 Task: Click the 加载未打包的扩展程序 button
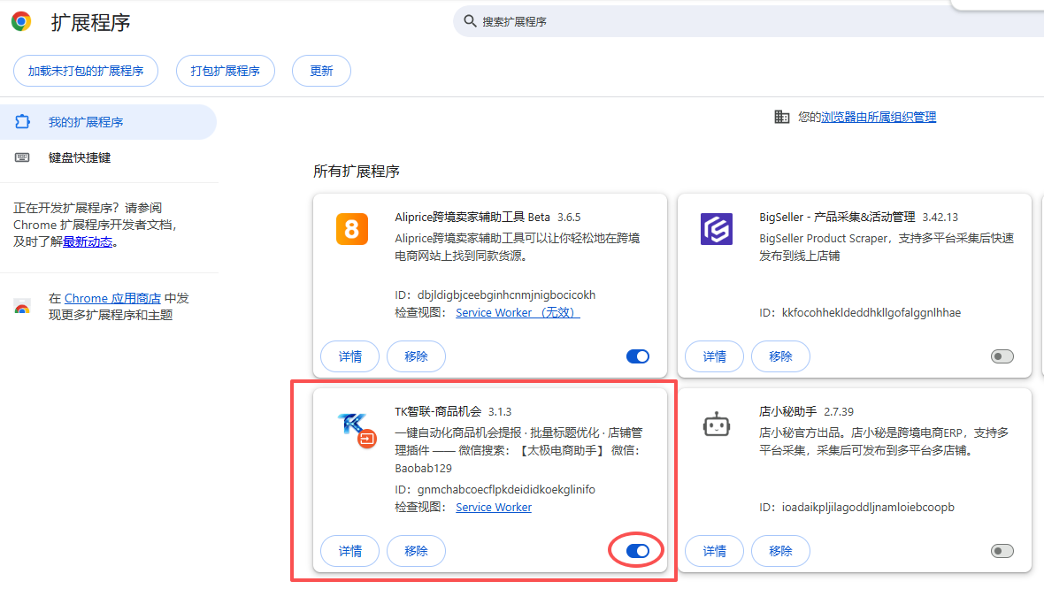[85, 71]
